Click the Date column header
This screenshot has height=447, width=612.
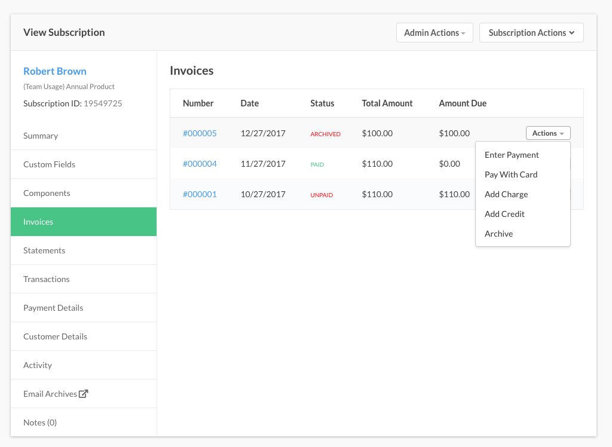click(x=249, y=103)
